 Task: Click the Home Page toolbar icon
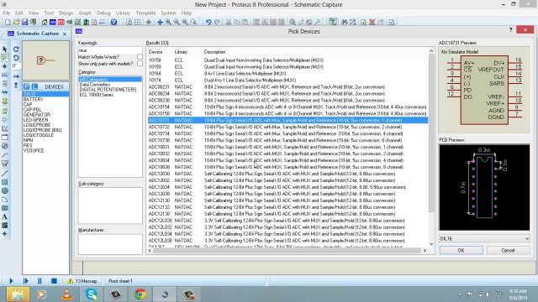(x=45, y=22)
